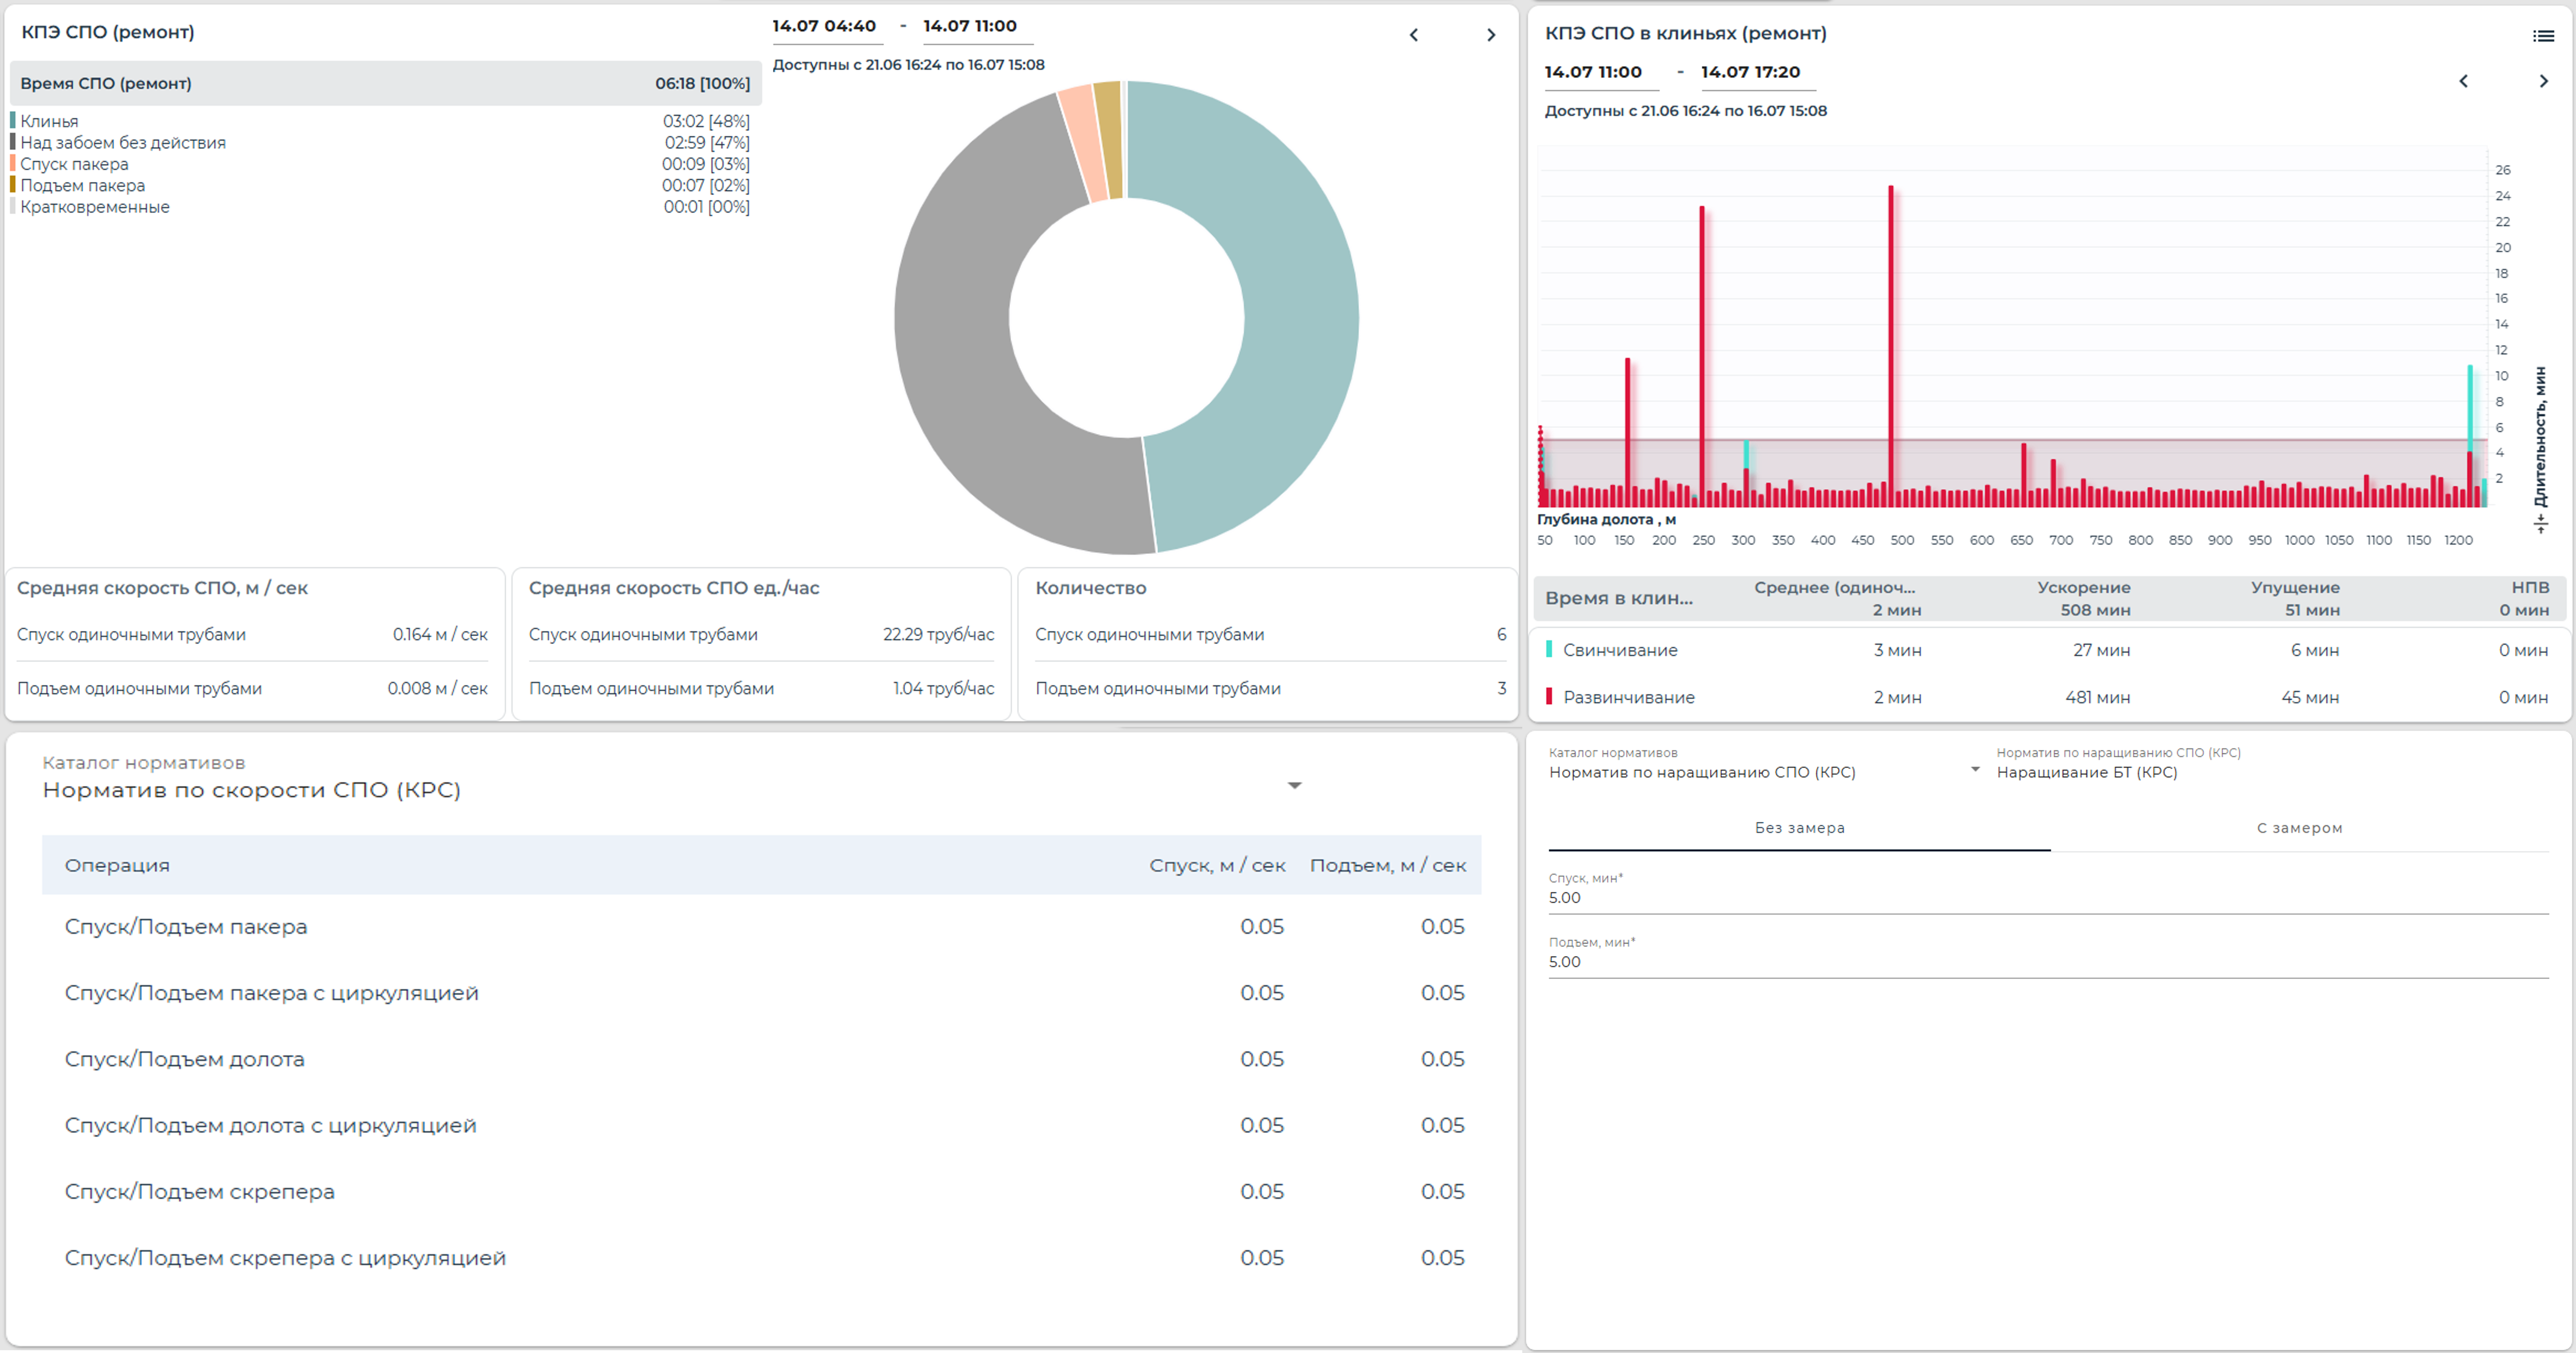Click НПВ column header

pos(2530,588)
